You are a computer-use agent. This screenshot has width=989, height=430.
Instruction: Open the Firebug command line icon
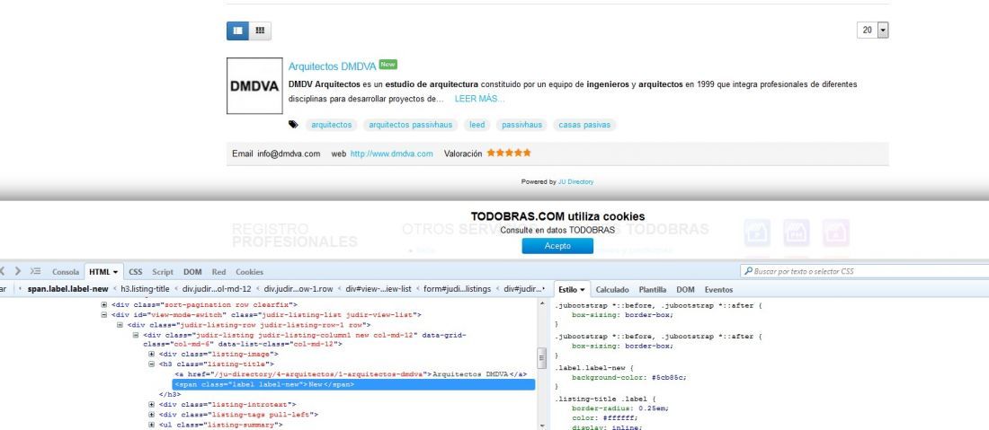pos(35,271)
